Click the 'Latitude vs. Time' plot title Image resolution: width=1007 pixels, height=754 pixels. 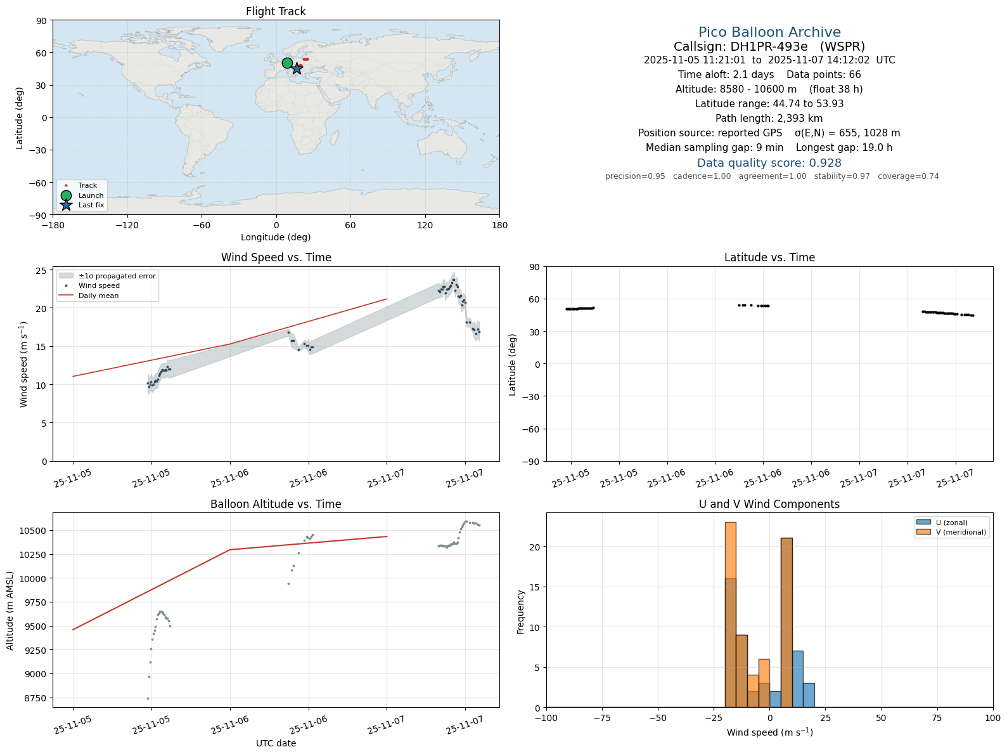point(769,257)
